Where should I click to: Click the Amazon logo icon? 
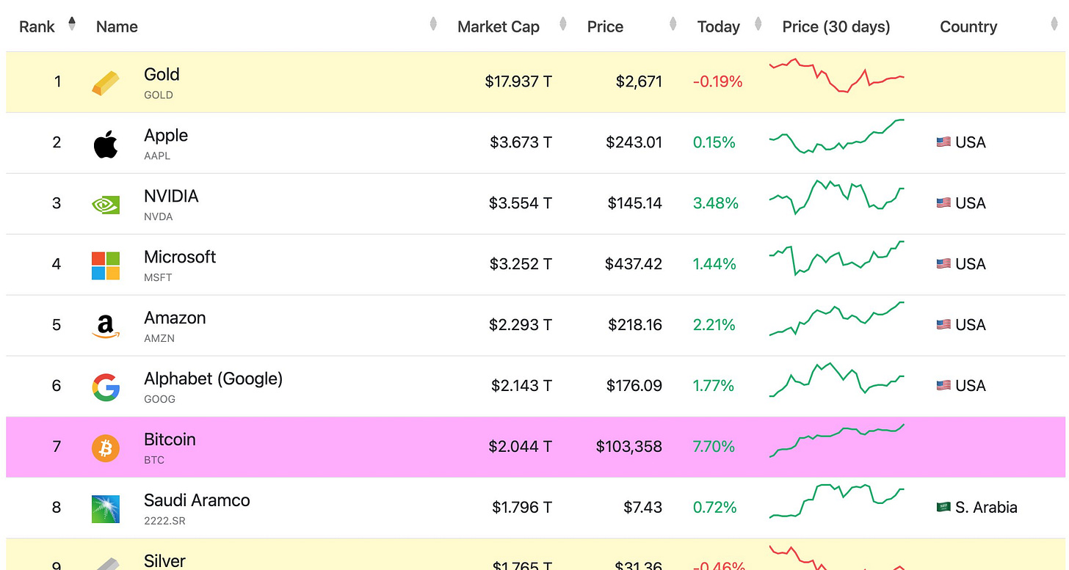[x=106, y=327]
